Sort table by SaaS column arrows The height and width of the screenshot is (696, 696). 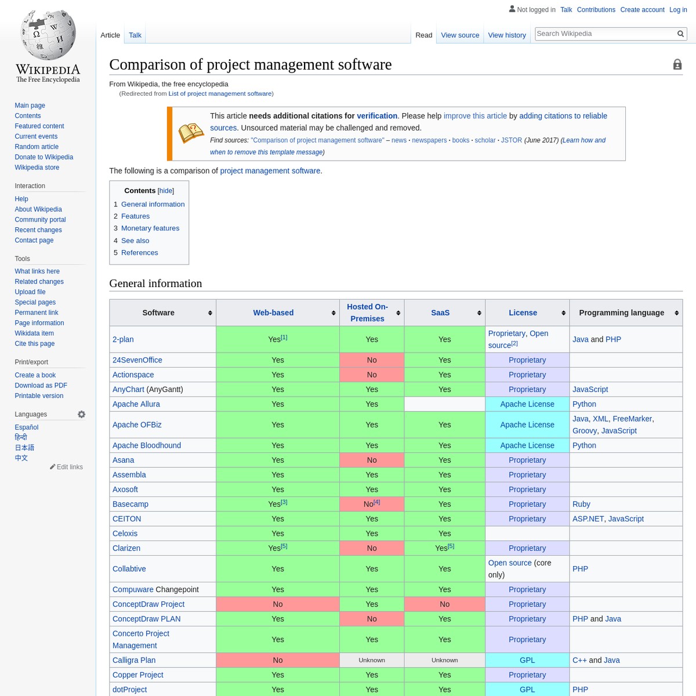[479, 313]
